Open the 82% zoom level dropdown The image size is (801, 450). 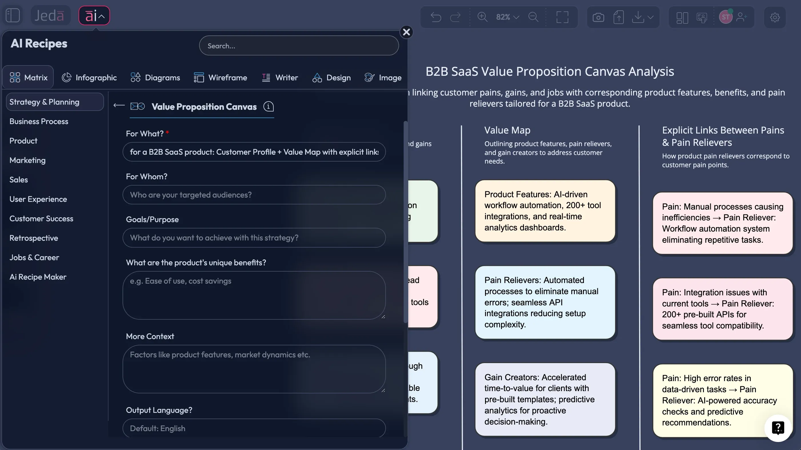pos(506,17)
